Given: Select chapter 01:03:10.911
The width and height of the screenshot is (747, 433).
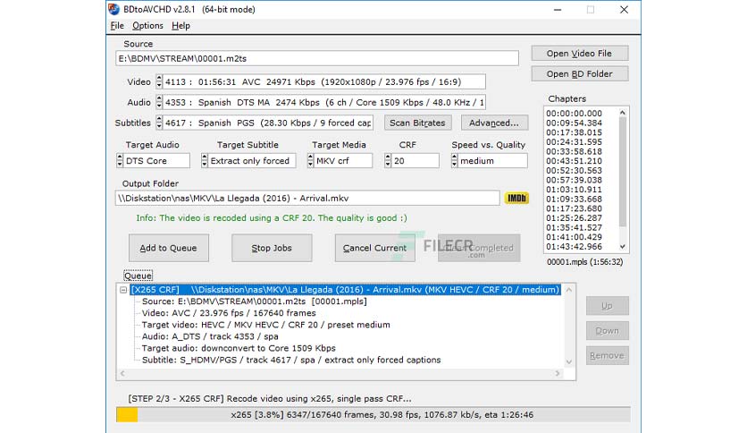Looking at the screenshot, I should point(574,190).
